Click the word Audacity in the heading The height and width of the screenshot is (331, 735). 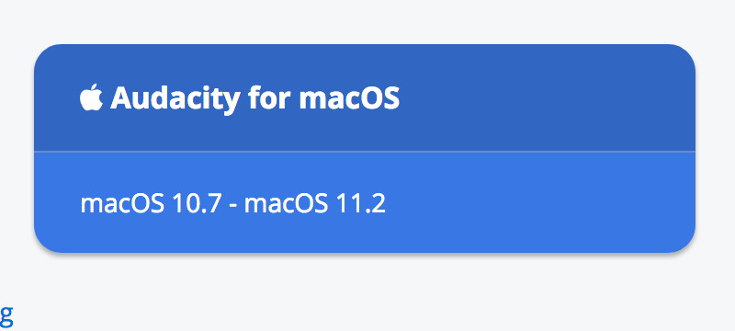(175, 99)
